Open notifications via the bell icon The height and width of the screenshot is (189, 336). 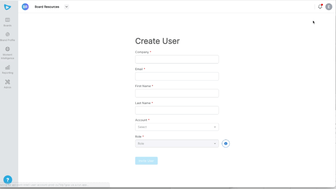[x=320, y=7]
